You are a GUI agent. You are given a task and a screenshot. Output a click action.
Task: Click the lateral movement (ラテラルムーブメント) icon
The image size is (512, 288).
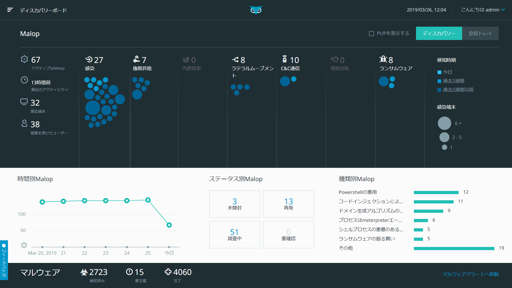click(235, 59)
